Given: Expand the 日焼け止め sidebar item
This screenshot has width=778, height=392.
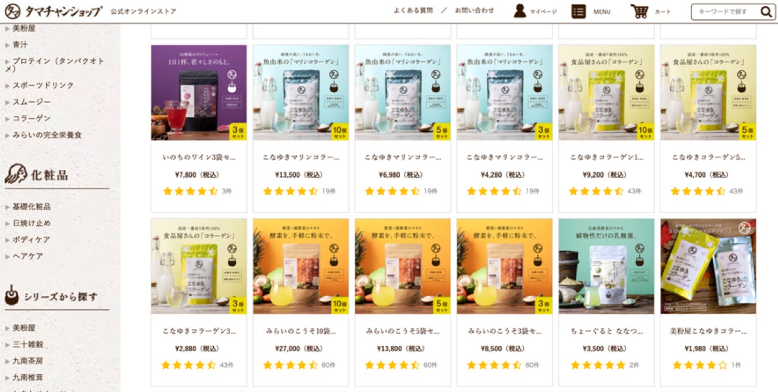Looking at the screenshot, I should [32, 223].
